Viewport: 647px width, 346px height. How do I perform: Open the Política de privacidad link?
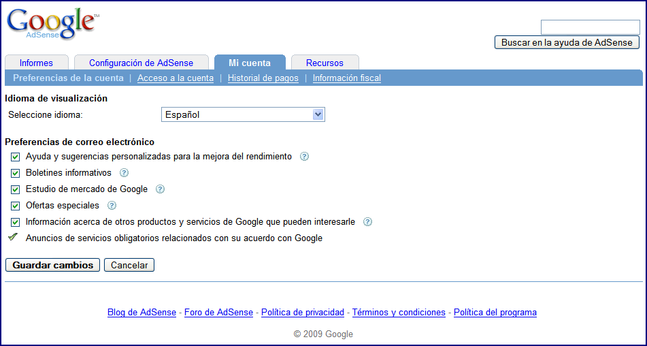(x=303, y=312)
